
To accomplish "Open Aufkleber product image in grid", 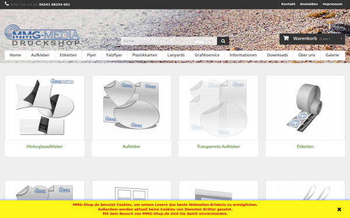I will pos(131,108).
